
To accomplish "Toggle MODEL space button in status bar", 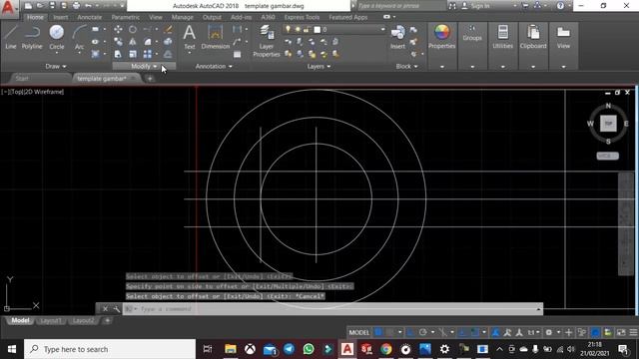I will (359, 332).
